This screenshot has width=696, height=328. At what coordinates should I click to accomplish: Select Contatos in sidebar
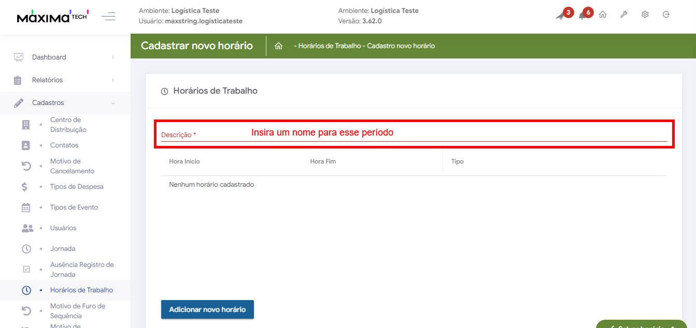click(x=64, y=145)
